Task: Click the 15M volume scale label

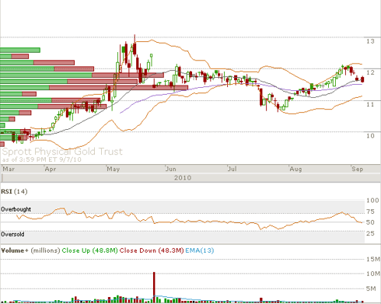Action: (x=373, y=259)
